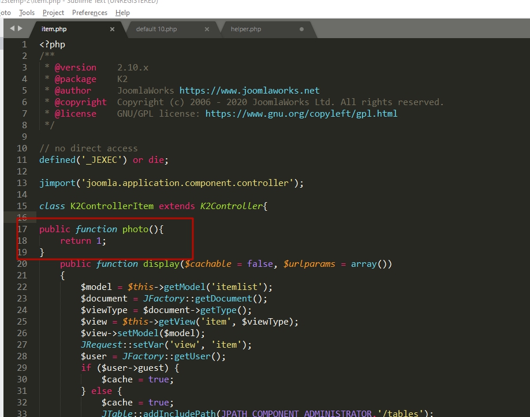
Task: Open the Tools menu
Action: coord(27,13)
